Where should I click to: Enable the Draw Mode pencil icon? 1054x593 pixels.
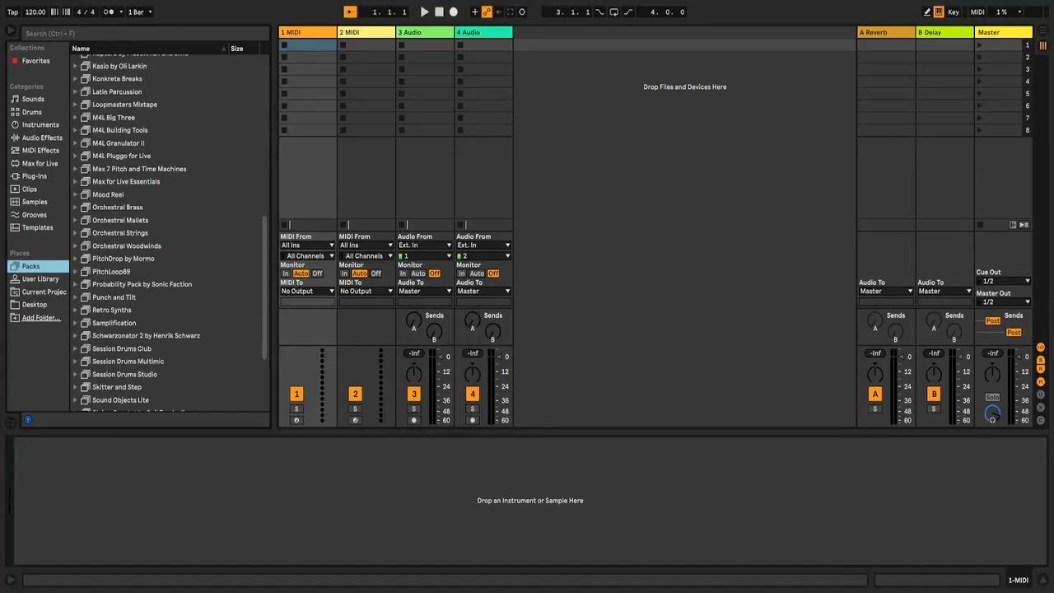[x=927, y=12]
